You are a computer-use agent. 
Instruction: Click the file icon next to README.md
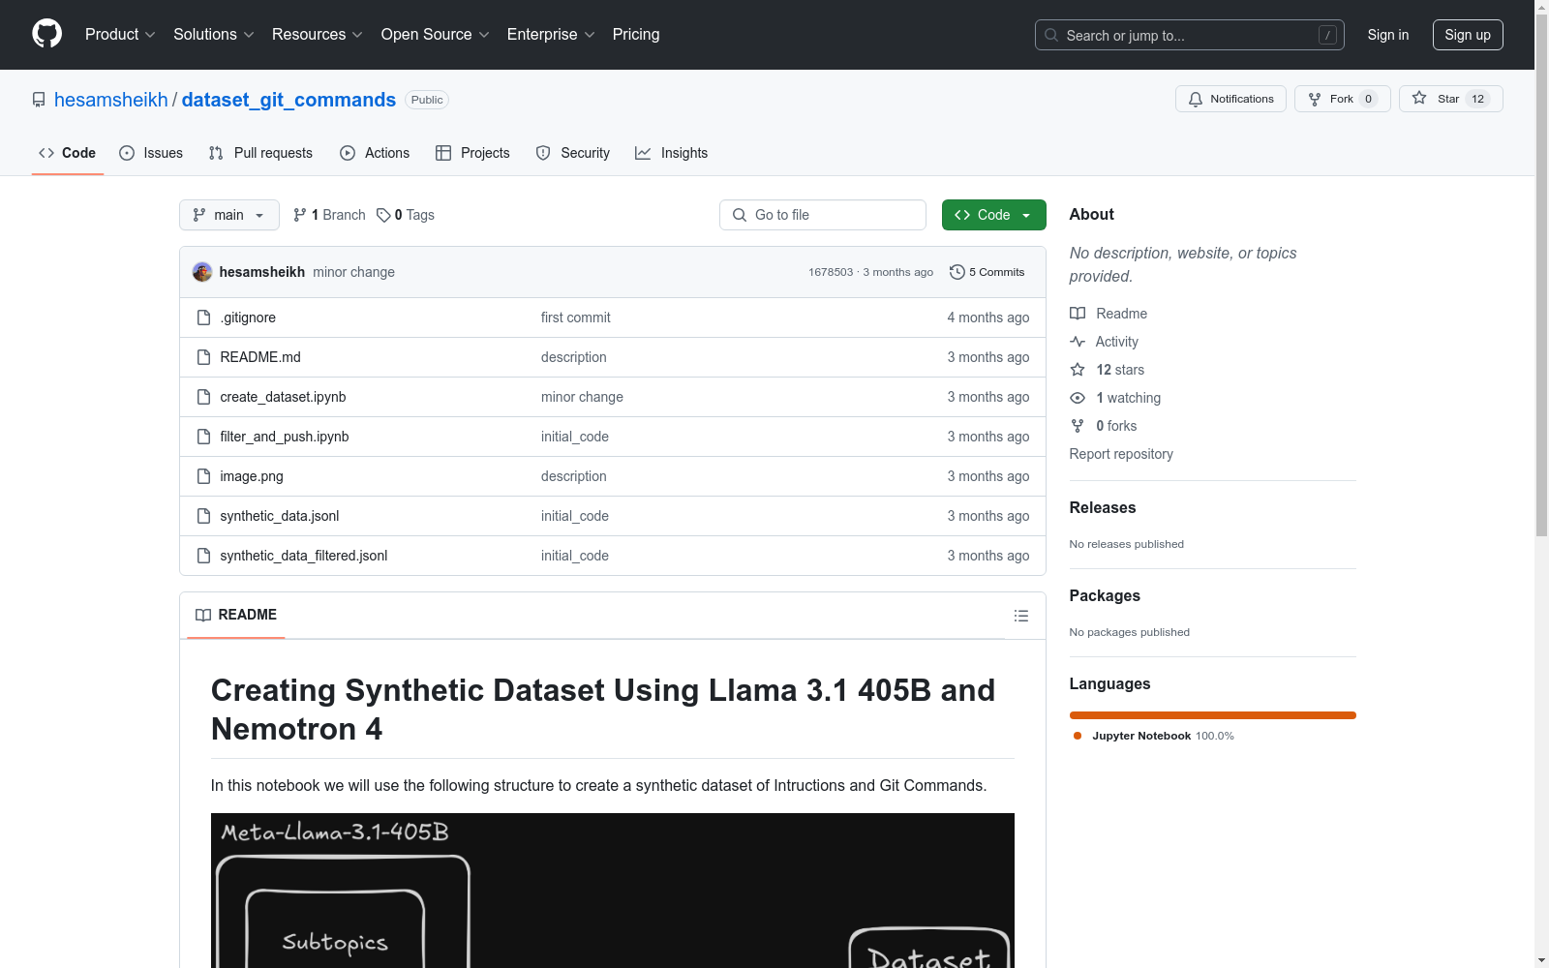[203, 357]
